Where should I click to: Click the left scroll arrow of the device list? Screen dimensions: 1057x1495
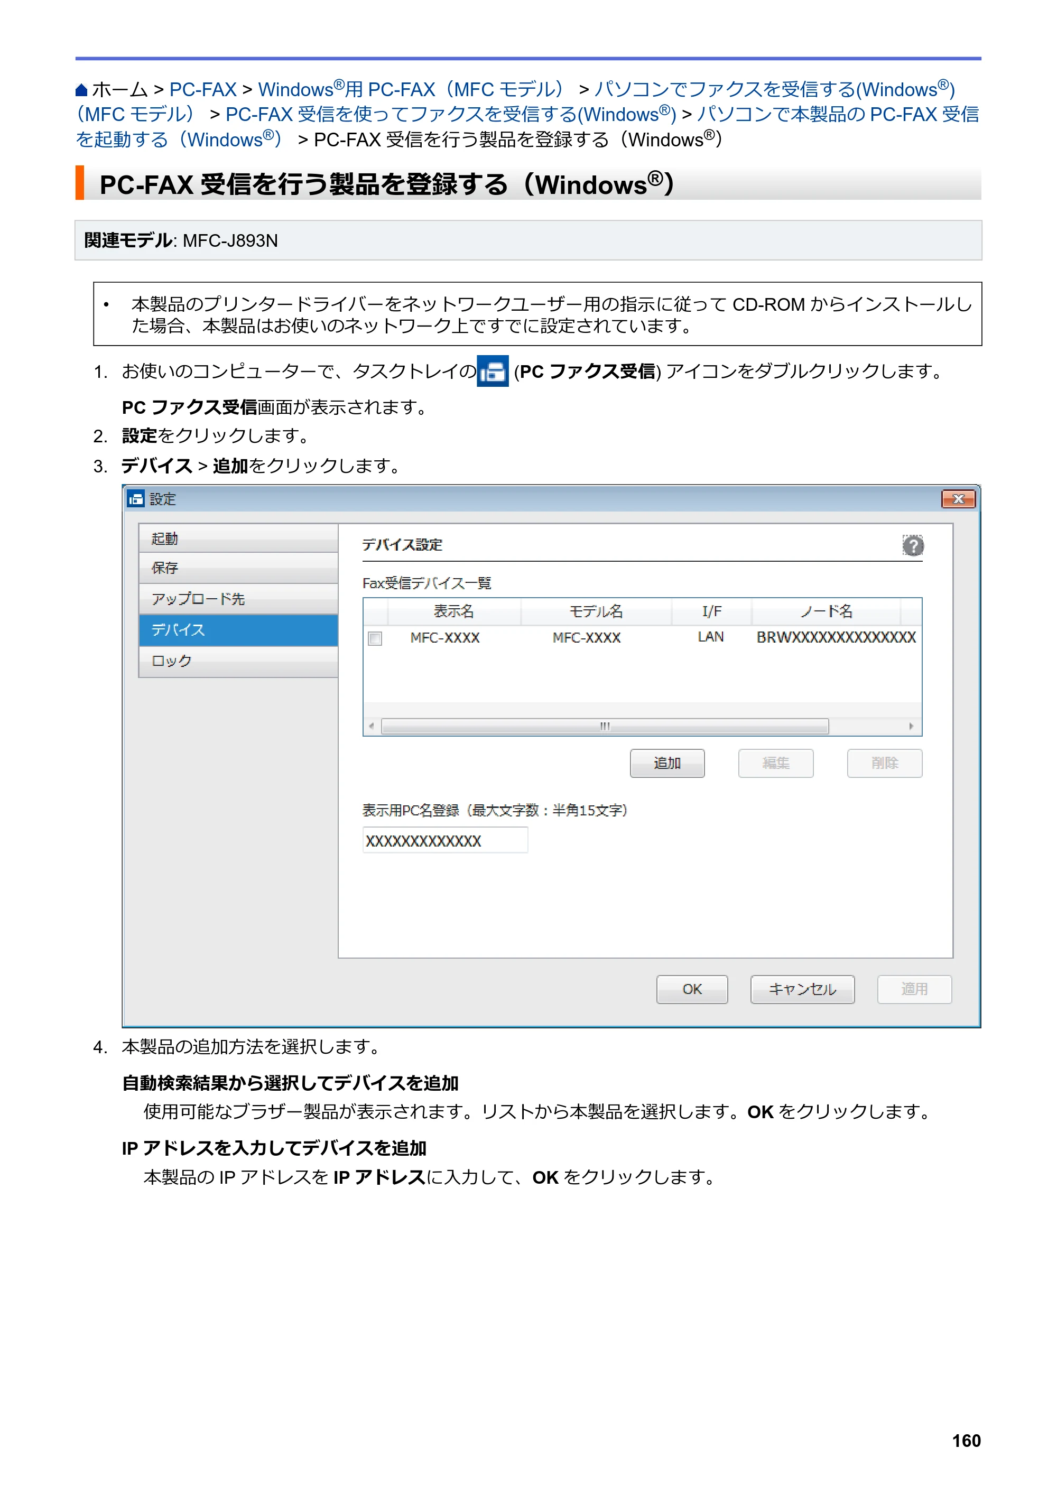tap(371, 726)
